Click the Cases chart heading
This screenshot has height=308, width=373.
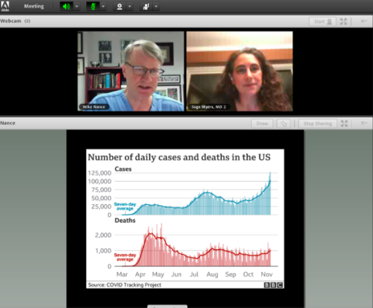pos(123,169)
